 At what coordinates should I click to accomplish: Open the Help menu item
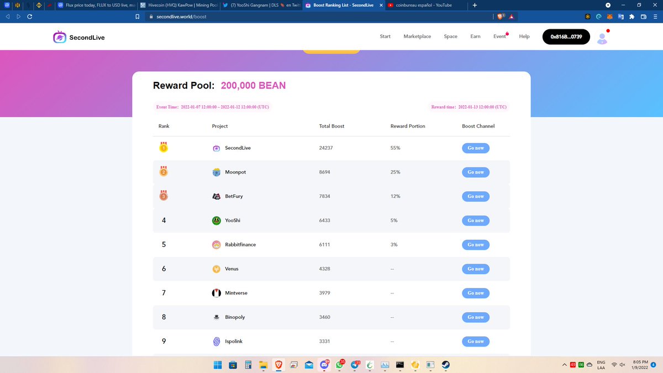tap(524, 36)
